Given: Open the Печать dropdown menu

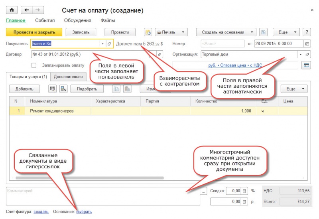Looking at the screenshot, I should [183, 32].
